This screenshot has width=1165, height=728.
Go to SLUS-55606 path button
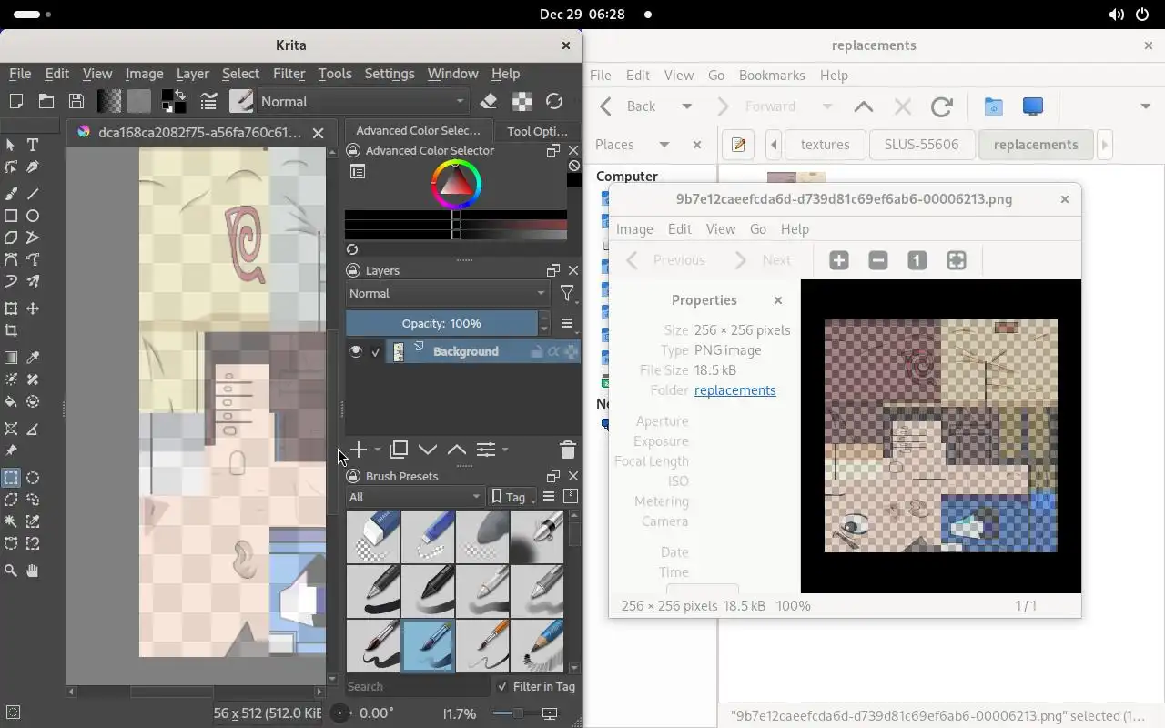(921, 145)
